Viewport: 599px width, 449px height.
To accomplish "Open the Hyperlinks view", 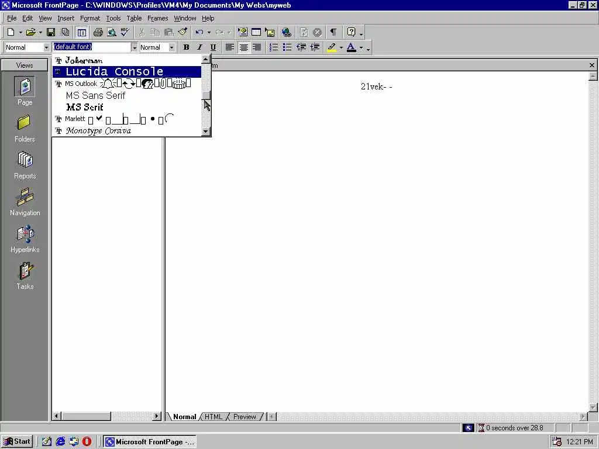I will point(25,239).
